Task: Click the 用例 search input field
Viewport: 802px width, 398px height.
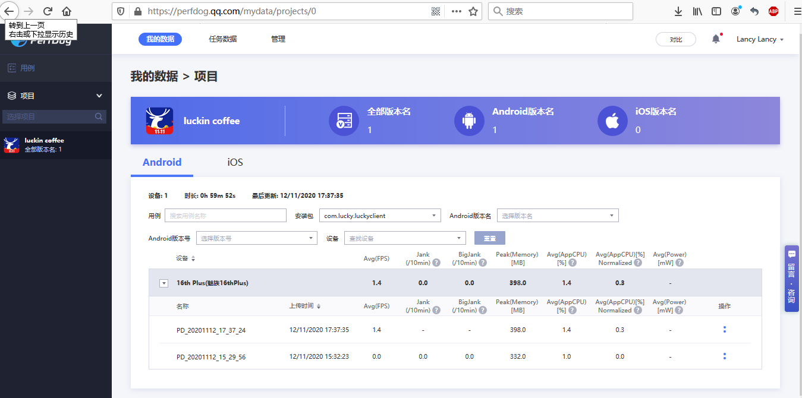Action: 225,216
